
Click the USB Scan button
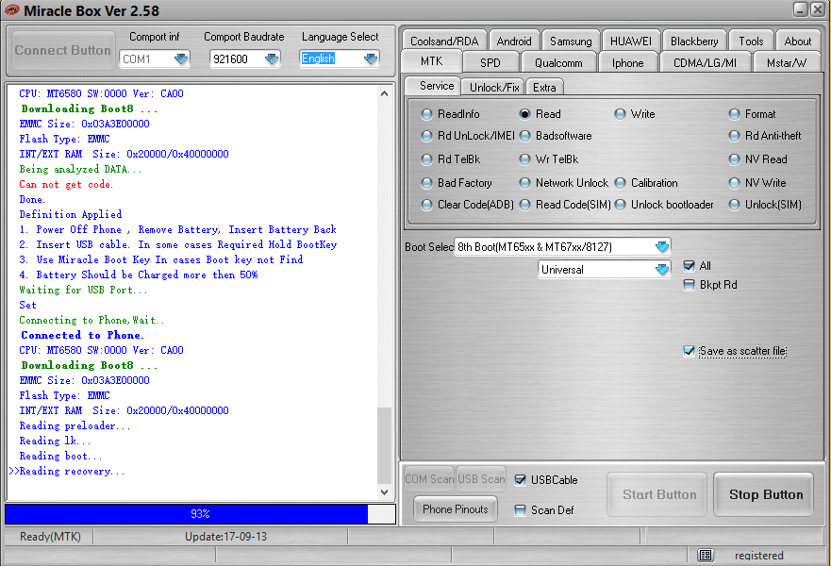click(x=481, y=479)
